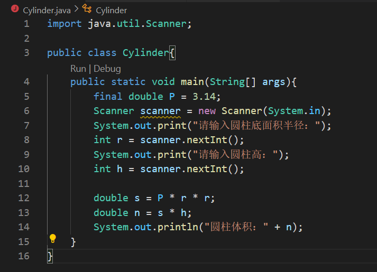Click line number 1
Screen dimensions: 377x272
[26, 24]
